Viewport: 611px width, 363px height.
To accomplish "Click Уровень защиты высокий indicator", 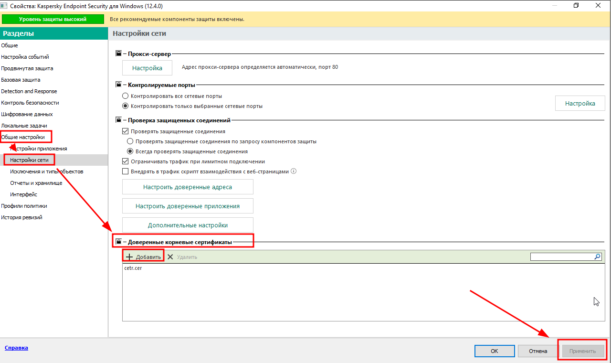I will click(53, 19).
